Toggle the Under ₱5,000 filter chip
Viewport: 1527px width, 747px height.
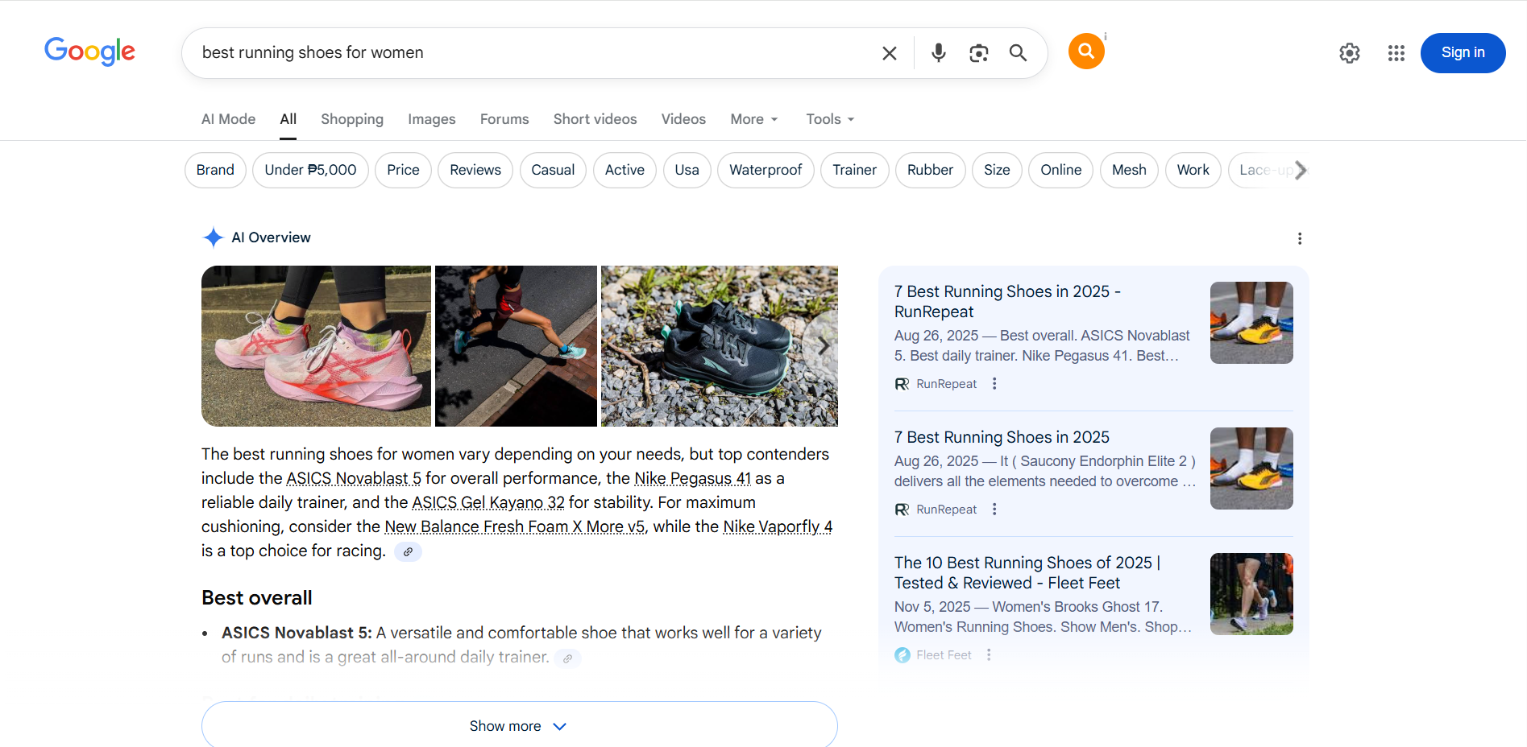[x=310, y=170]
